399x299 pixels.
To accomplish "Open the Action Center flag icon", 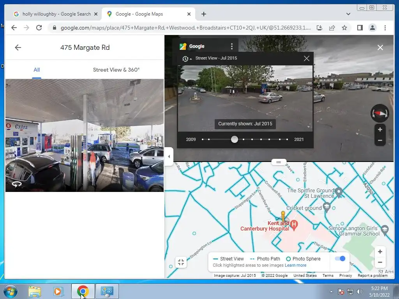I will pyautogui.click(x=341, y=292).
